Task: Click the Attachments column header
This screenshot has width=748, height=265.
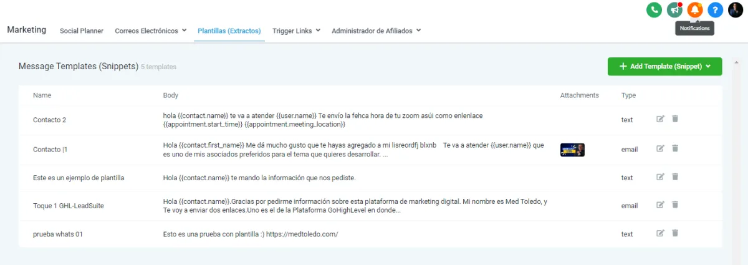Action: click(580, 95)
